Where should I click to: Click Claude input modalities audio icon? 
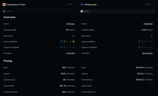(67, 42)
